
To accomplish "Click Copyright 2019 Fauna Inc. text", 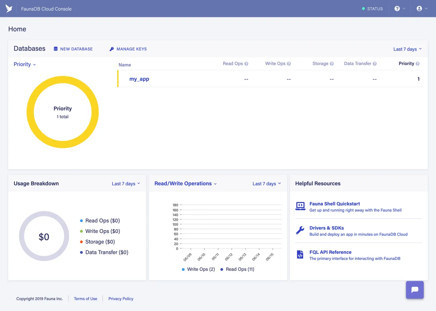I will (x=40, y=299).
